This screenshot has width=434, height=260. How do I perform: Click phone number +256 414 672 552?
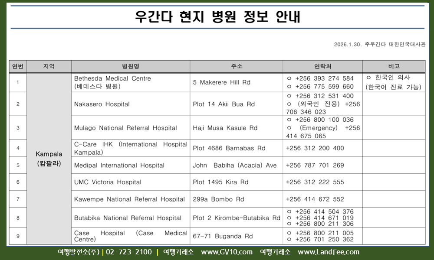coord(315,199)
